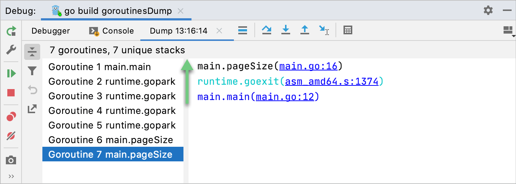Select Goroutine 5 runtime.gopark

coord(113,125)
